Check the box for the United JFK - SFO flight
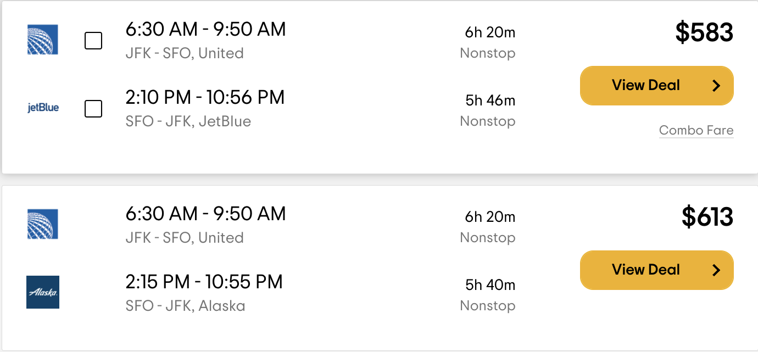The width and height of the screenshot is (758, 352). [93, 41]
